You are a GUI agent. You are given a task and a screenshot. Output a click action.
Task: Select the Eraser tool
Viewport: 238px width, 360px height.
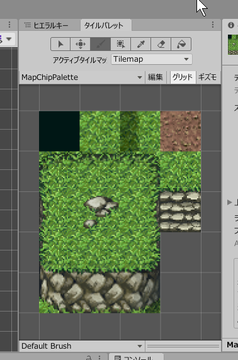(x=161, y=44)
